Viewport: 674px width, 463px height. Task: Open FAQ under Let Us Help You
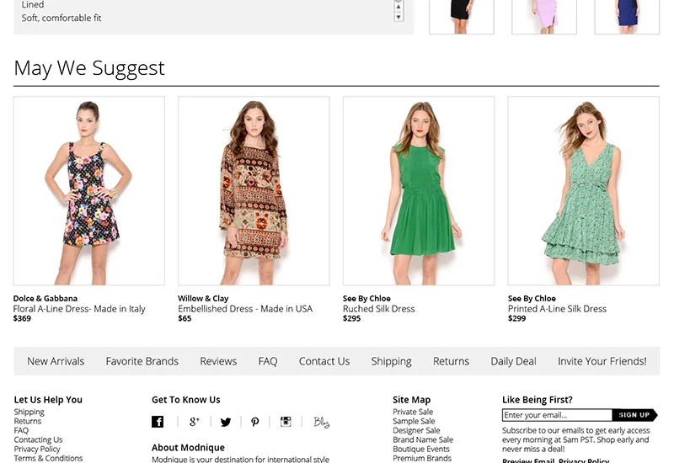tap(21, 430)
